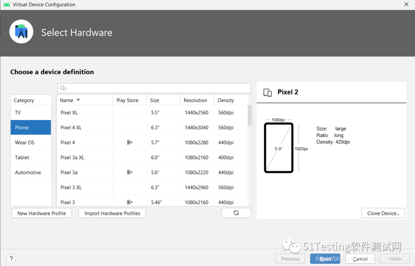Sort by Density column header
The width and height of the screenshot is (415, 266).
tap(231, 100)
